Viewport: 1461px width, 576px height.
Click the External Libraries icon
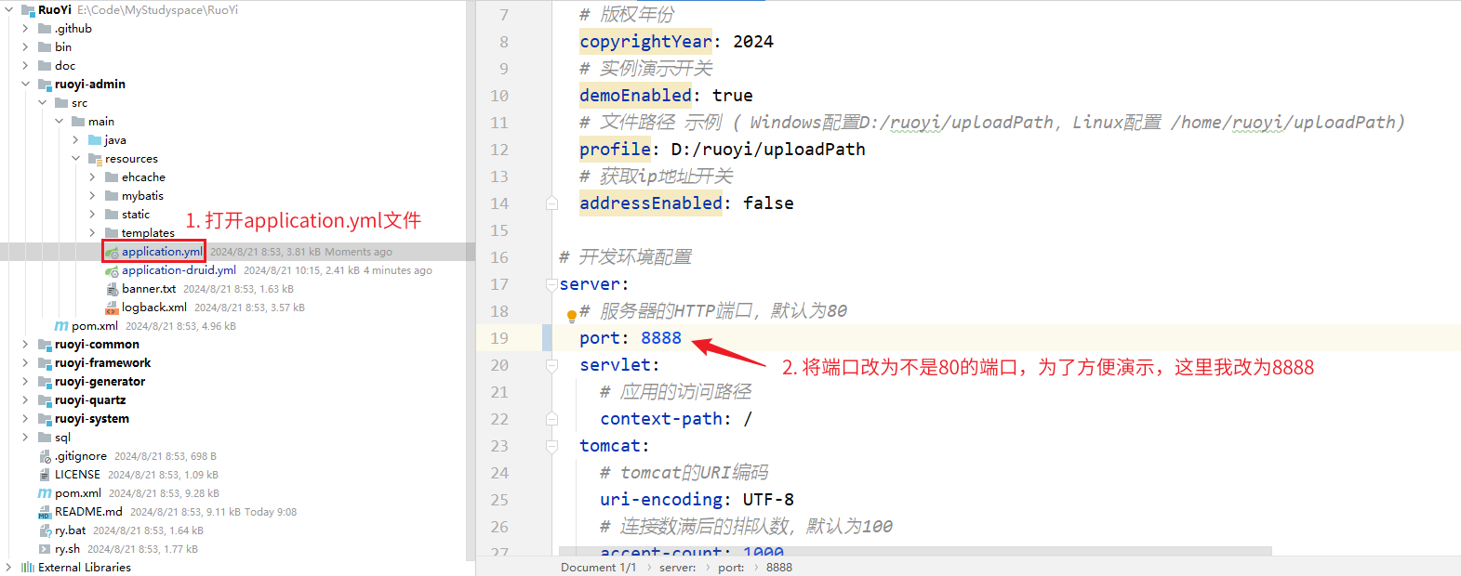28,568
